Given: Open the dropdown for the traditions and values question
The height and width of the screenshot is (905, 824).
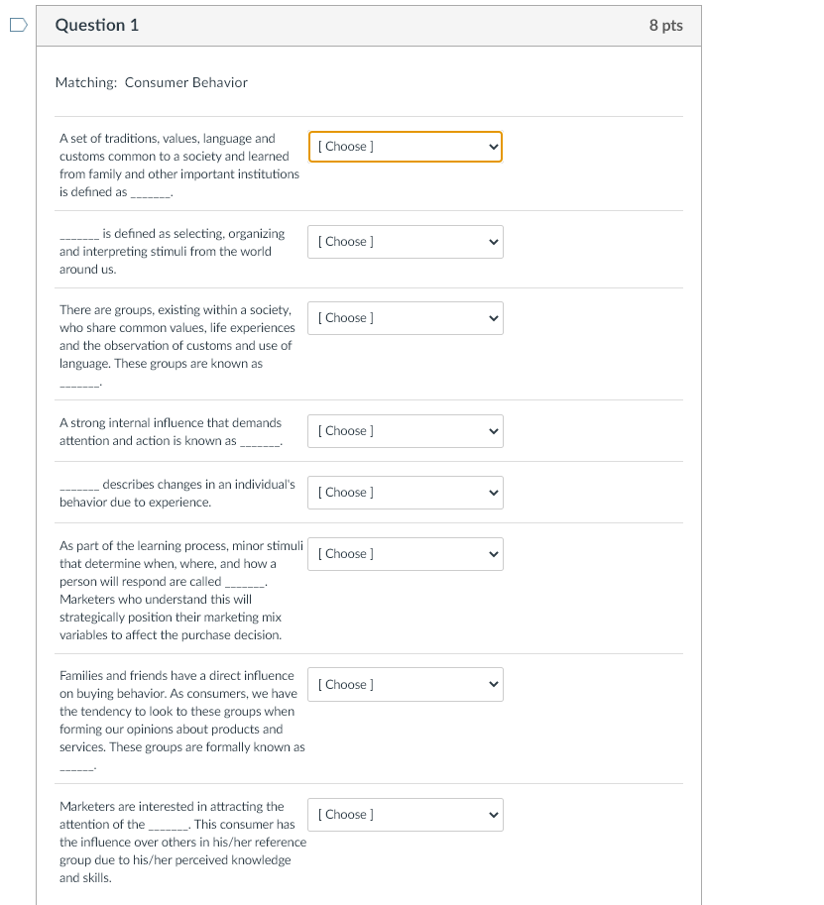Looking at the screenshot, I should (x=405, y=146).
